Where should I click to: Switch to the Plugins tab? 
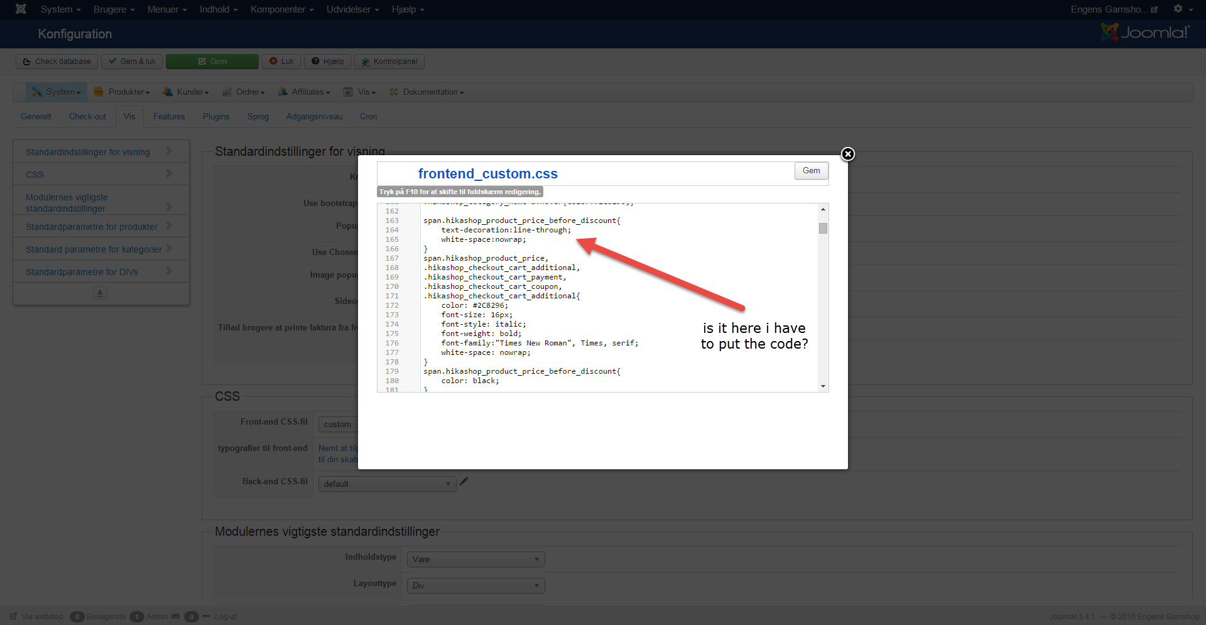pos(216,117)
